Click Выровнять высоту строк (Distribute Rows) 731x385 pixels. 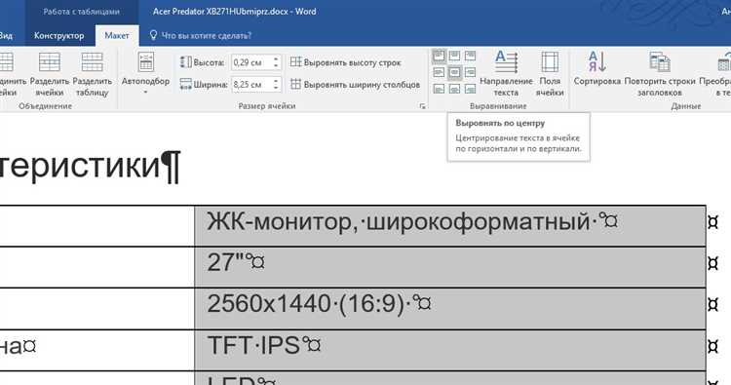[345, 62]
